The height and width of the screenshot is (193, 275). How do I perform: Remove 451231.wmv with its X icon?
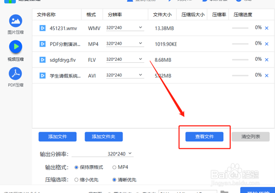tap(266, 28)
